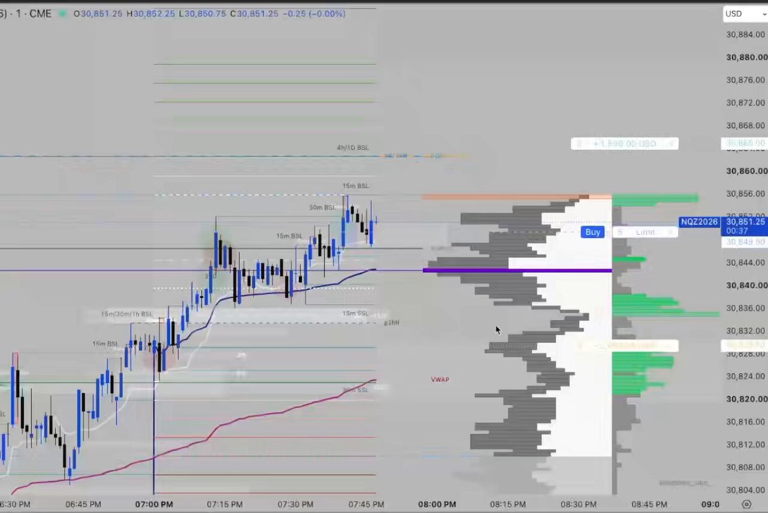The image size is (768, 513).
Task: Click the blue Buy order button
Action: click(593, 232)
